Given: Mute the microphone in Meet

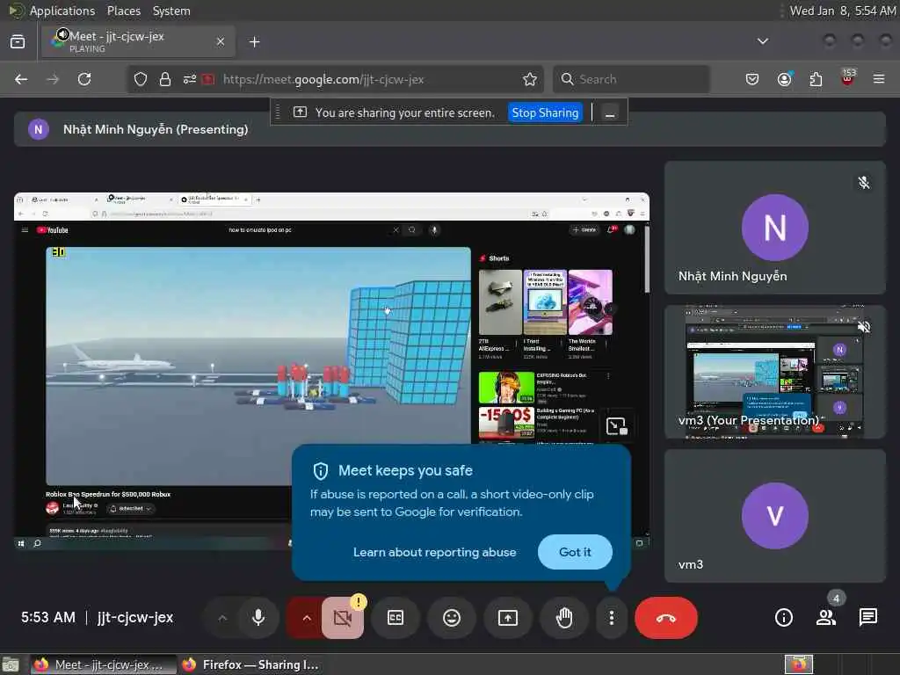Looking at the screenshot, I should tap(258, 618).
